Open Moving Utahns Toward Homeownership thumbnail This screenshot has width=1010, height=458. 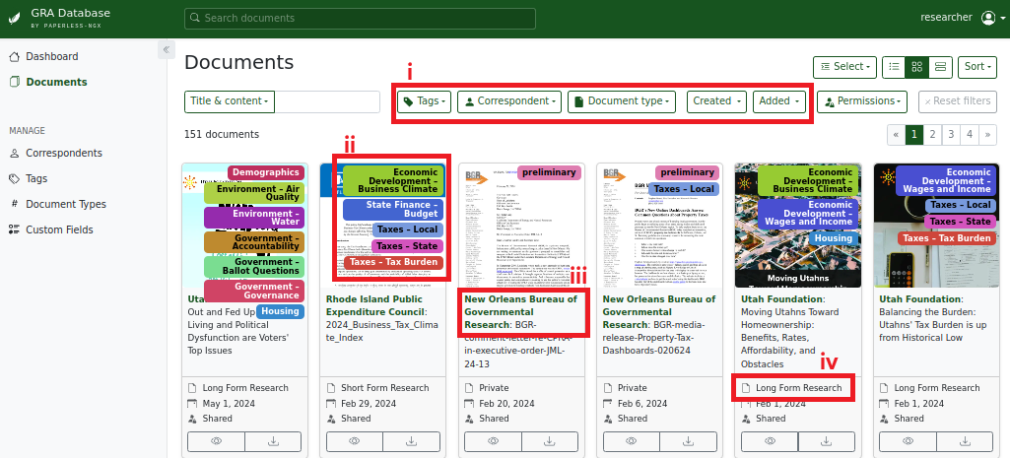tap(797, 226)
